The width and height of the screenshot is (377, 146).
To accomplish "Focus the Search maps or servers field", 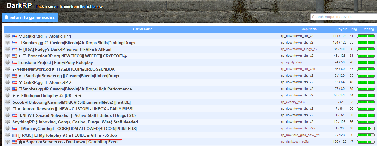I will pyautogui.click(x=343, y=17).
